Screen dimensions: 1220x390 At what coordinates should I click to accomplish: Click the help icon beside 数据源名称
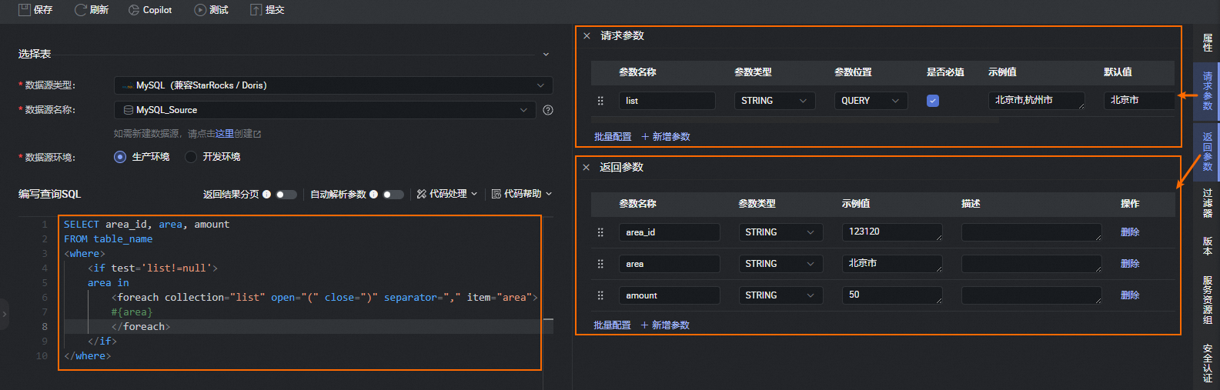tap(548, 110)
